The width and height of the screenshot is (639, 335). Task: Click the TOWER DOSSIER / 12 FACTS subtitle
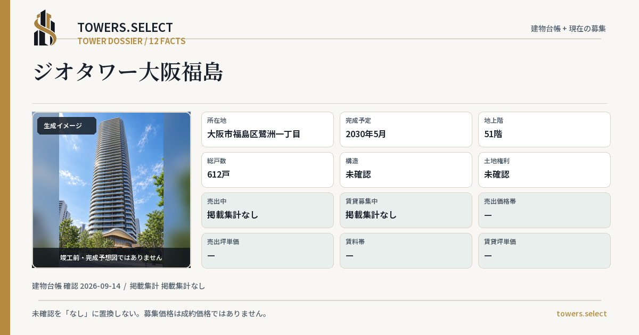coord(132,41)
